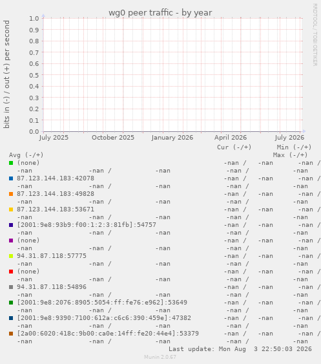Click the 0.5 y-axis value
321x364 pixels.
pos(34,75)
